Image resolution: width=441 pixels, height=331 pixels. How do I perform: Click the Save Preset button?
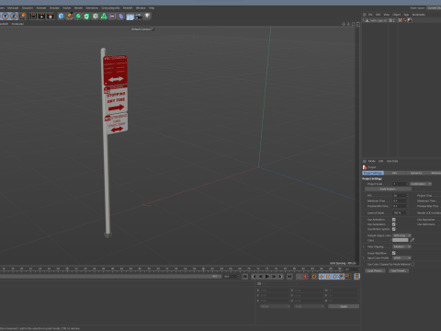click(x=399, y=271)
